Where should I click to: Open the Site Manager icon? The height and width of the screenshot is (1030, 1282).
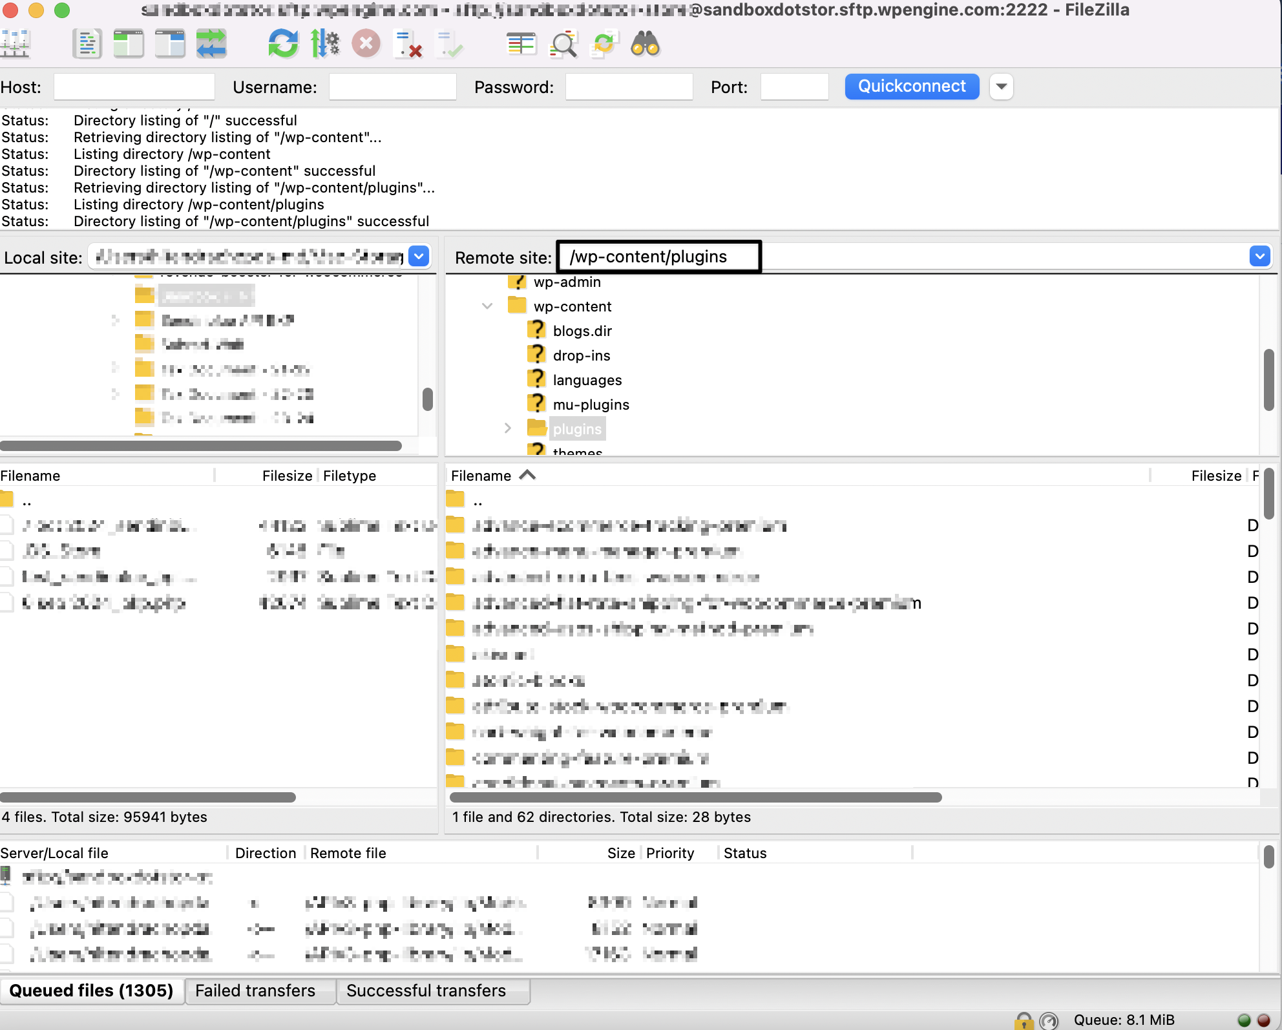coord(15,44)
